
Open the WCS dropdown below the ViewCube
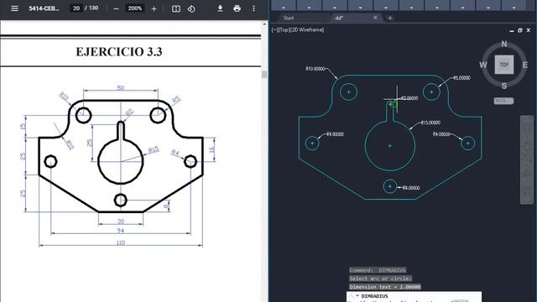click(503, 101)
